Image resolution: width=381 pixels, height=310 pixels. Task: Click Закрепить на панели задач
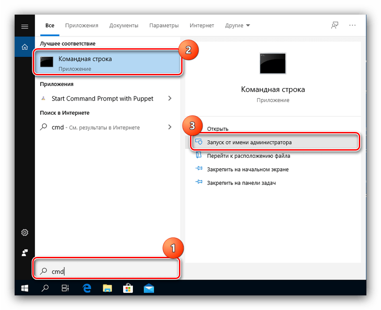click(241, 183)
